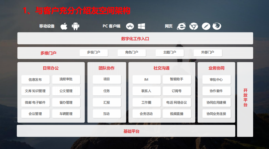Viewport: 269px width, 149px height.
Task: Select the 汇报 box
Action: pyautogui.click(x=107, y=102)
